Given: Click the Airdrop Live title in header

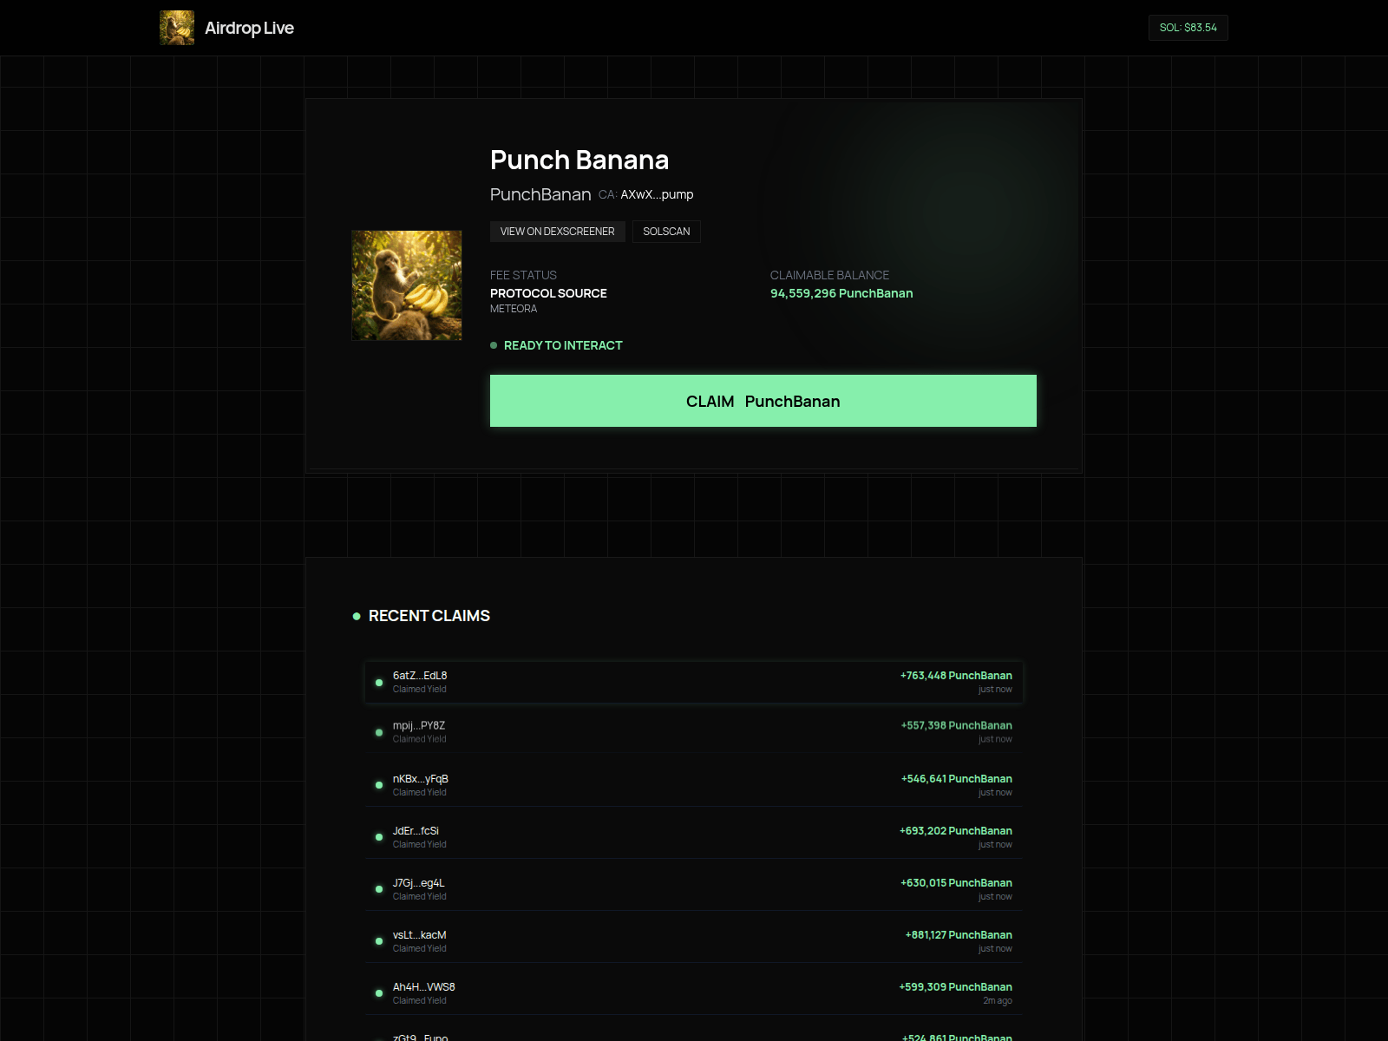Looking at the screenshot, I should tap(249, 27).
